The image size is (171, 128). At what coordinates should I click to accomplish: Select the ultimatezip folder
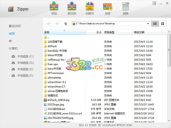105,78
